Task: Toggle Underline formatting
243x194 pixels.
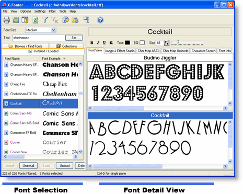Action: (104, 43)
